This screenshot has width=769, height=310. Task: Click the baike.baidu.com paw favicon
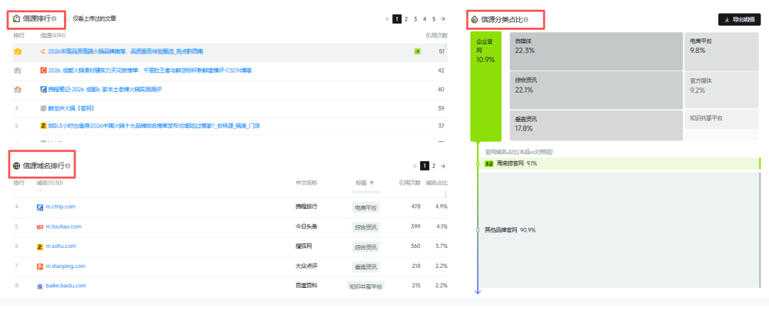tap(40, 286)
